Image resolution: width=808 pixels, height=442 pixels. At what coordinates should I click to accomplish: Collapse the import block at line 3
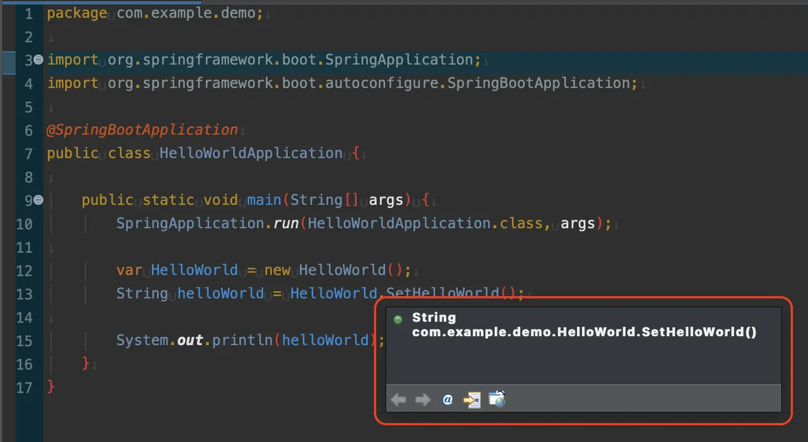(x=38, y=60)
